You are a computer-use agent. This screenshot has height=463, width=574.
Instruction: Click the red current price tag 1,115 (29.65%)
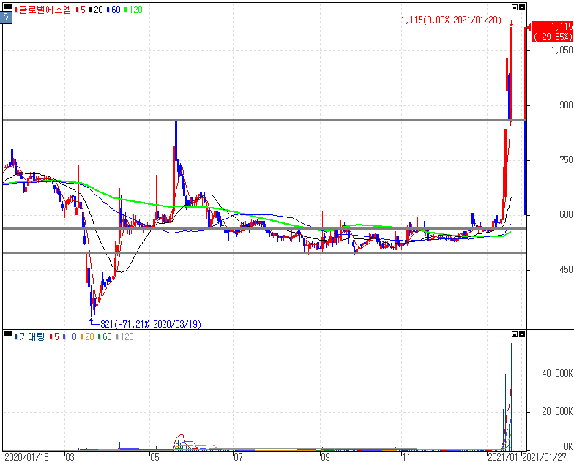[552, 31]
